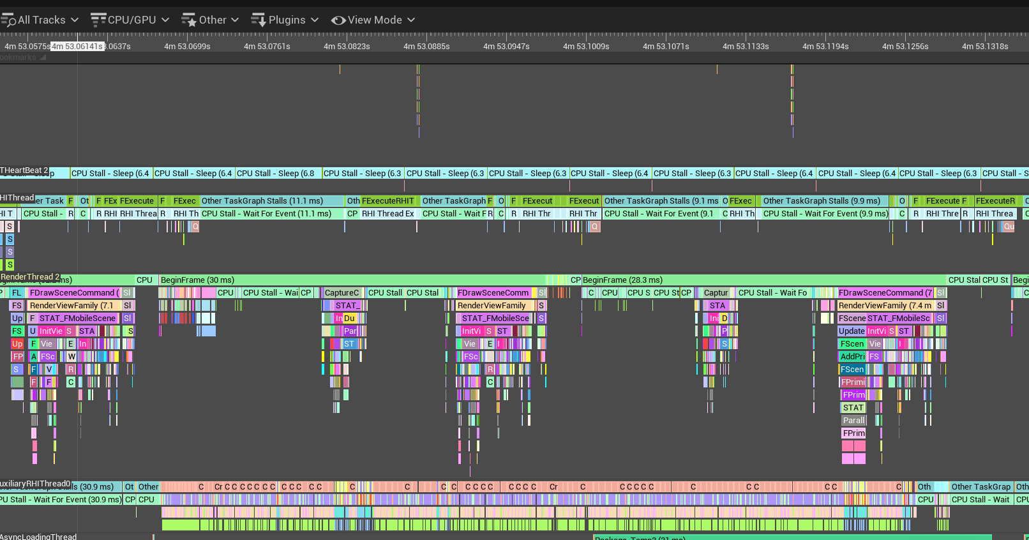The width and height of the screenshot is (1029, 540).
Task: Click the CPU/GPU tracks icon
Action: 98,20
